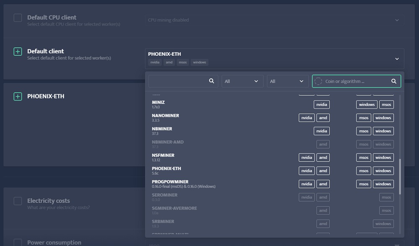Open the second All filter dropdown
This screenshot has height=246, width=419.
coord(287,81)
